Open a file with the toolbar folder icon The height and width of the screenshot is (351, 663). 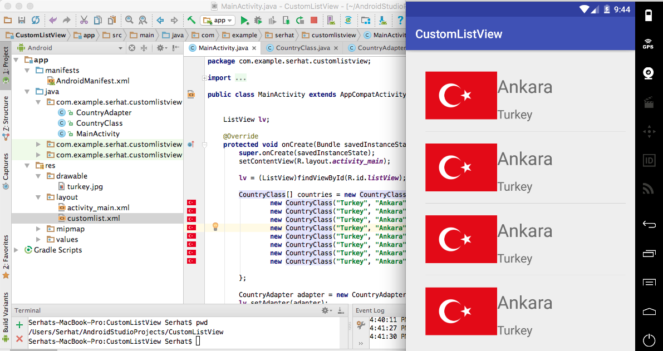click(x=8, y=20)
